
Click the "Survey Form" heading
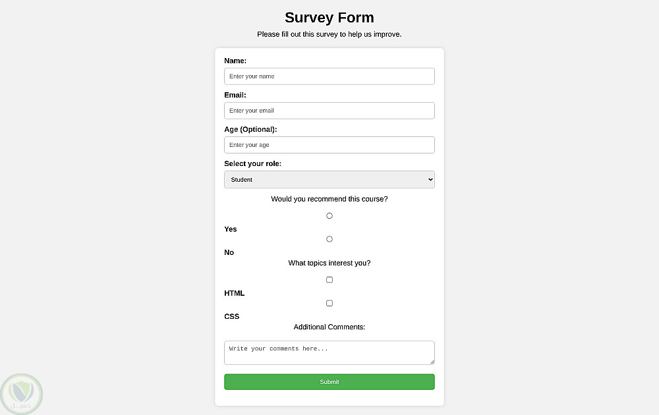329,18
